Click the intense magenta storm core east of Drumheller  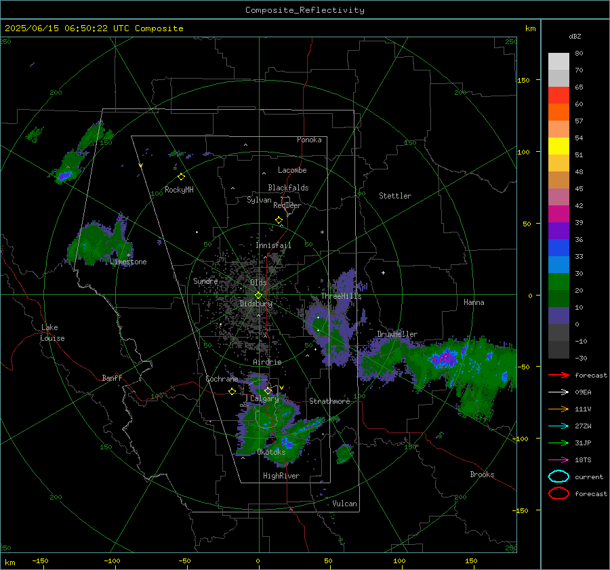445,357
